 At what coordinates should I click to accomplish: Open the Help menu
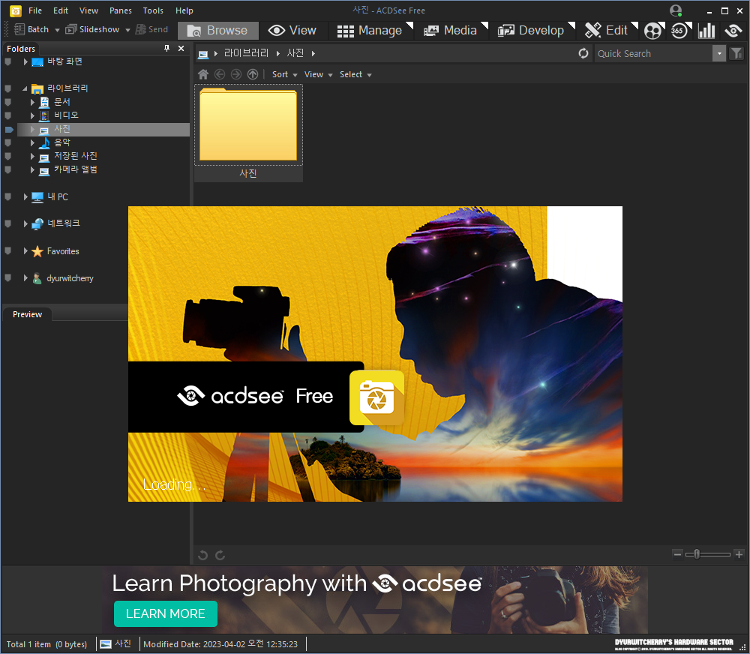(x=184, y=10)
